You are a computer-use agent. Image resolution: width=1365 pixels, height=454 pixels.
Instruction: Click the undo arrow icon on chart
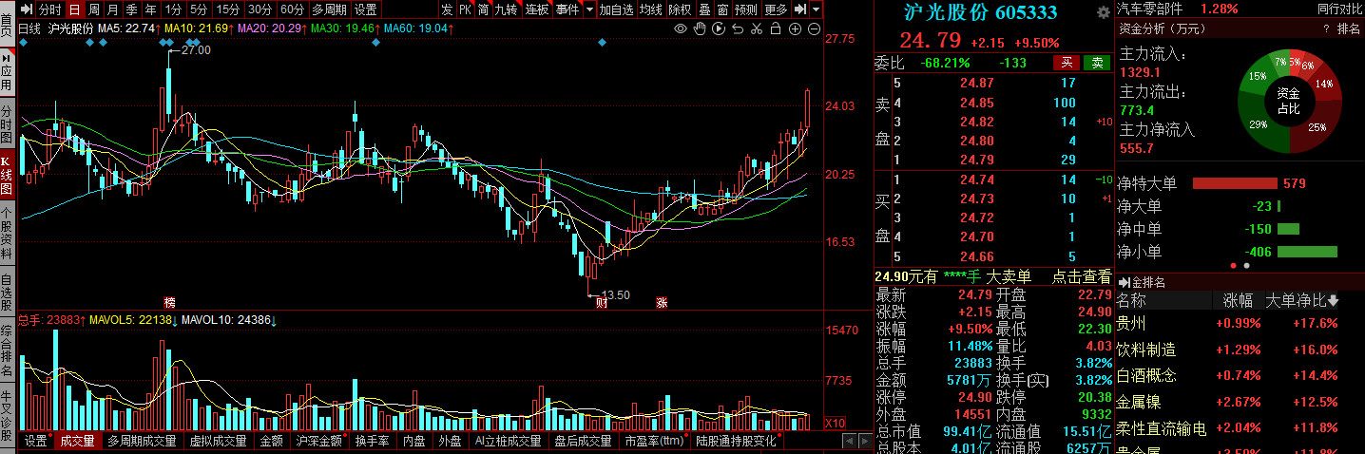(x=738, y=29)
